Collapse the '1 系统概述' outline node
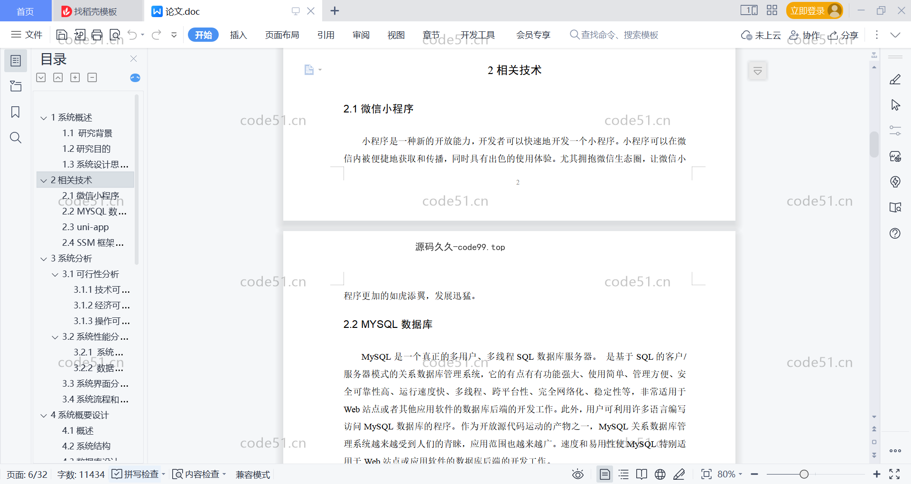Viewport: 911px width, 484px height. point(44,118)
